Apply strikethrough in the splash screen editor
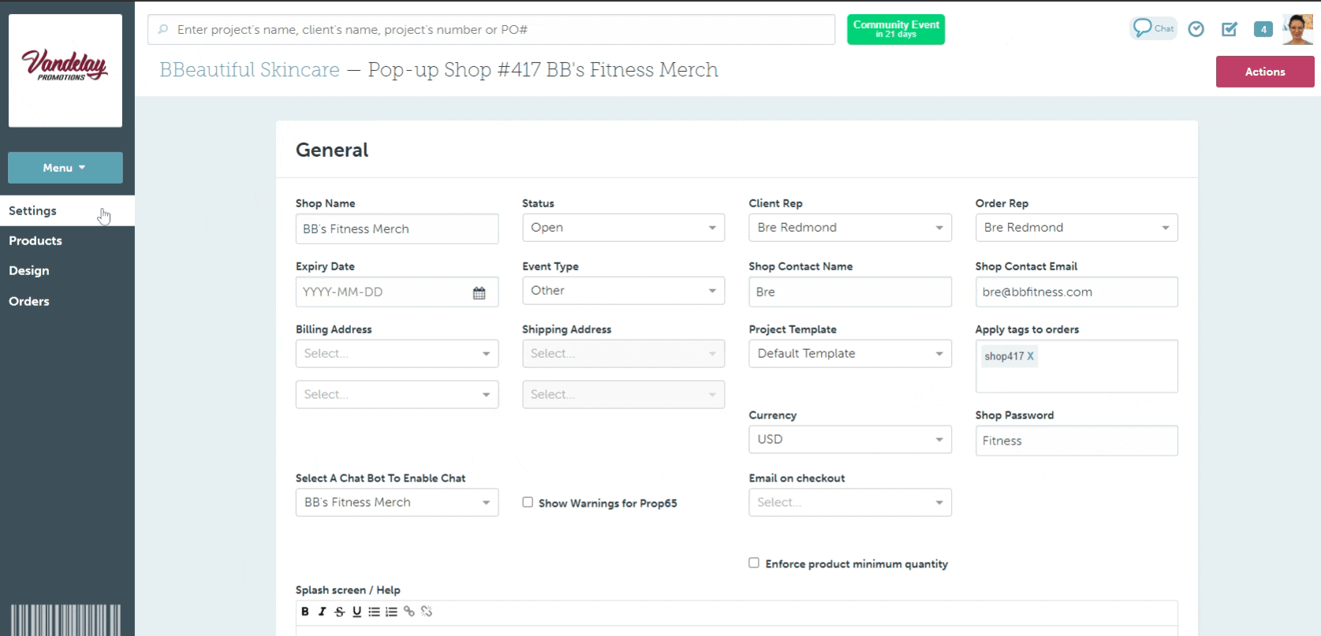The width and height of the screenshot is (1321, 636). coord(339,612)
